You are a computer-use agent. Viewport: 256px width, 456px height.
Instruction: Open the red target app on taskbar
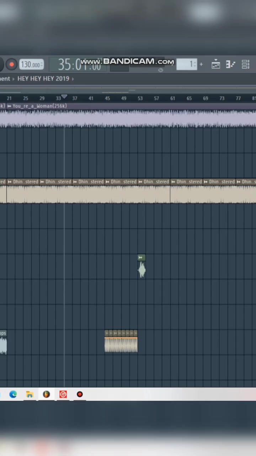[x=63, y=394]
